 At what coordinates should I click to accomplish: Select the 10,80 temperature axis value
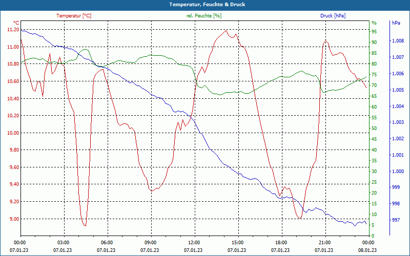pyautogui.click(x=13, y=64)
